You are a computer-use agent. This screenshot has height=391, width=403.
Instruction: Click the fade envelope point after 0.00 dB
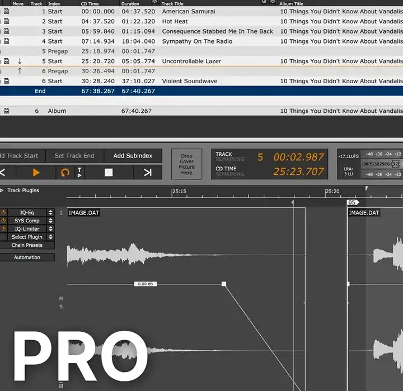(224, 284)
